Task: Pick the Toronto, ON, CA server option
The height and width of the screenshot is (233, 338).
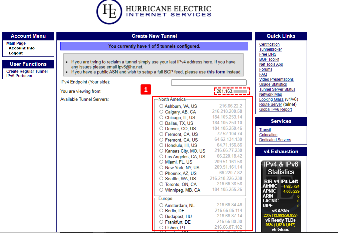Action: pyautogui.click(x=161, y=184)
